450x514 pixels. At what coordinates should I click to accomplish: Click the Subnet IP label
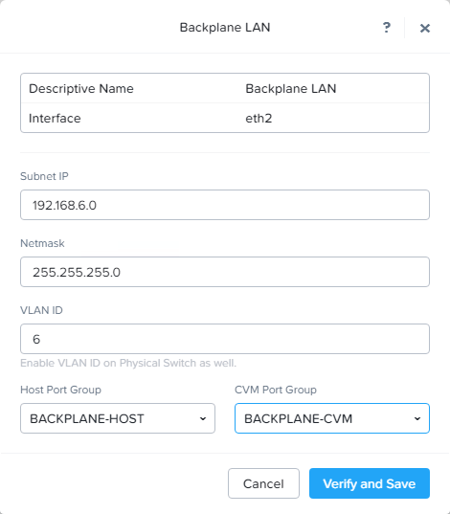(44, 176)
